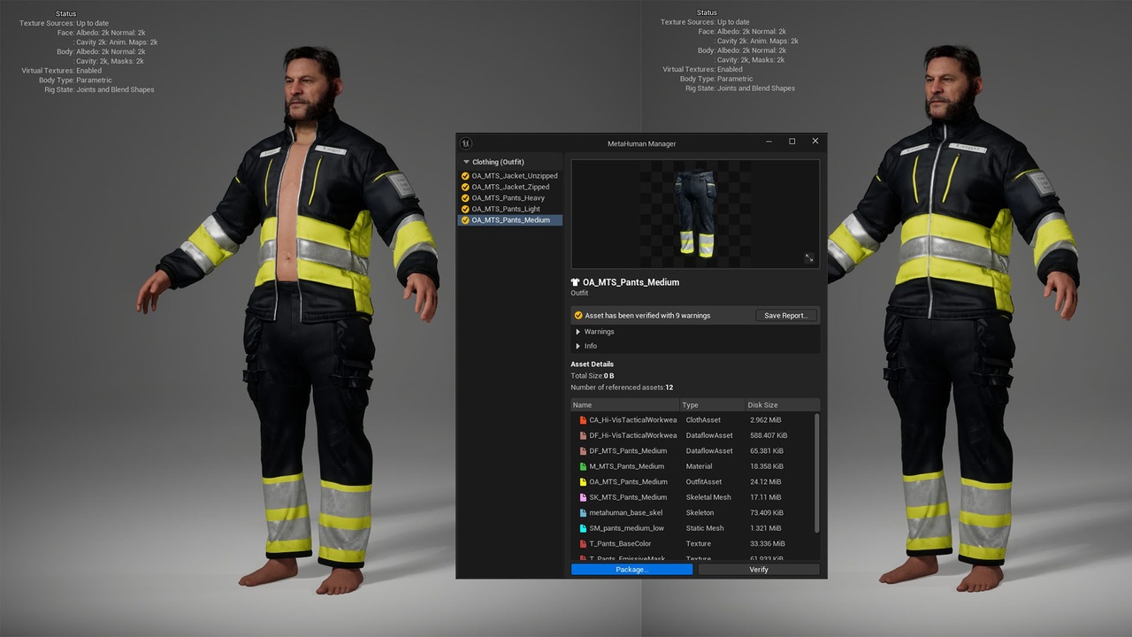Click the pink file icon for SK_MTS_Pants_Medium
Viewport: 1132px width, 637px height.
[x=583, y=497]
